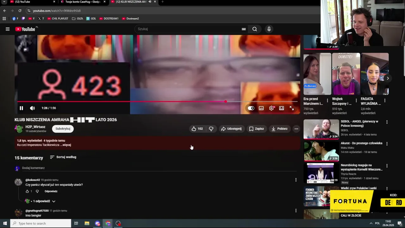Open options for FAGATA WYJAŚNIA short

385,101
